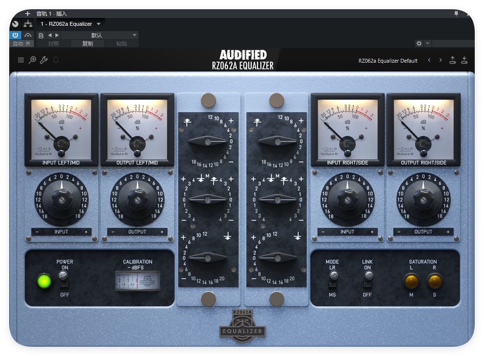The width and height of the screenshot is (484, 356).
Task: Click bottom round screw left EQ module
Action: point(208,299)
